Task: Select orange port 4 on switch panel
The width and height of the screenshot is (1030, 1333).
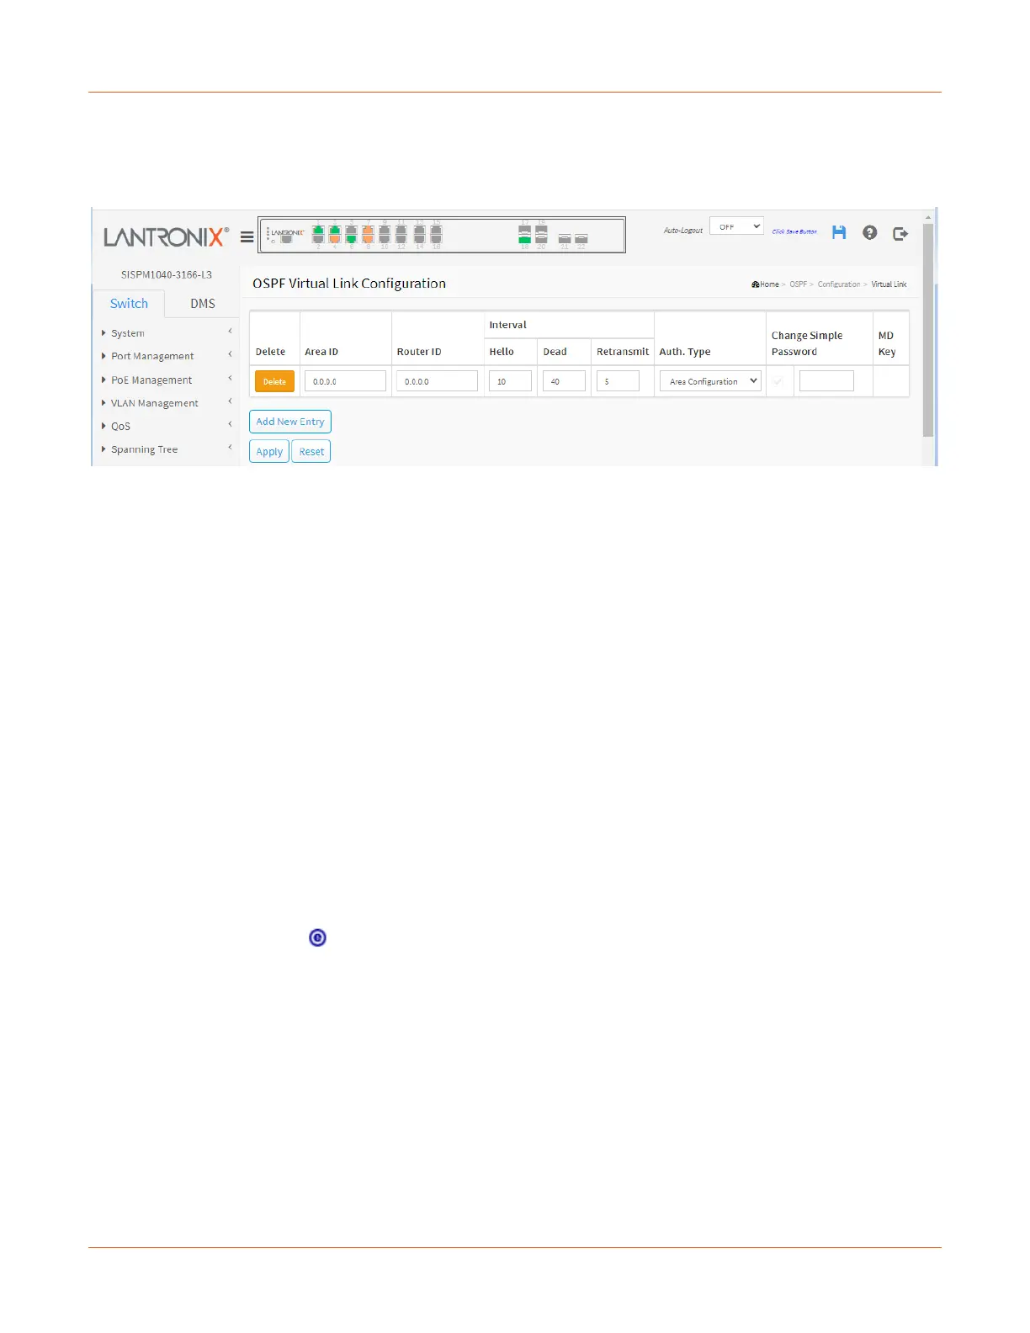Action: (335, 239)
